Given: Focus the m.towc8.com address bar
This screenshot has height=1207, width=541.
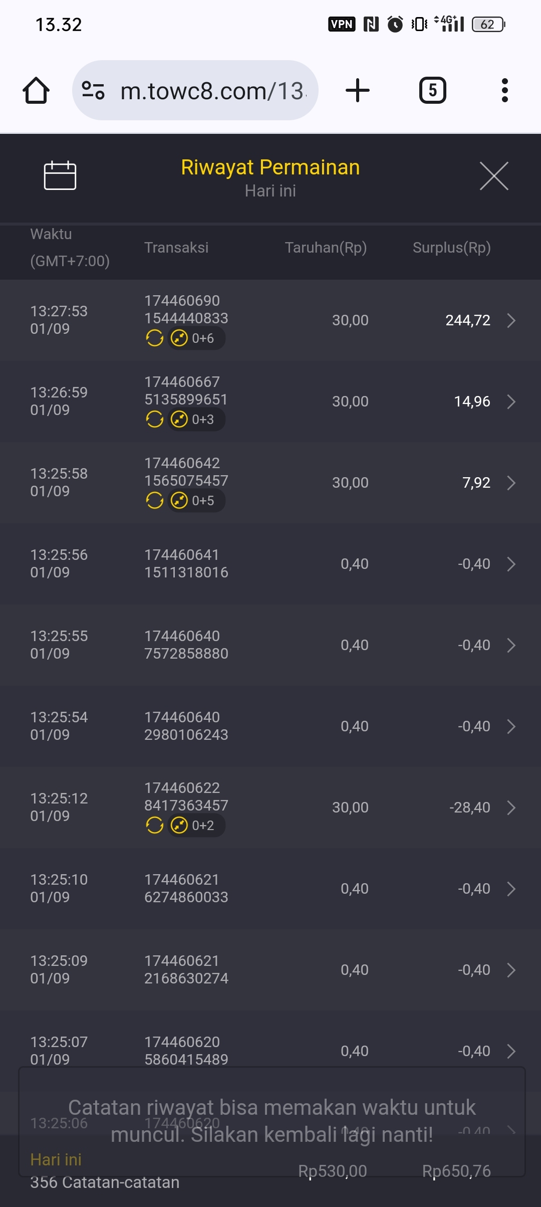Looking at the screenshot, I should click(213, 91).
